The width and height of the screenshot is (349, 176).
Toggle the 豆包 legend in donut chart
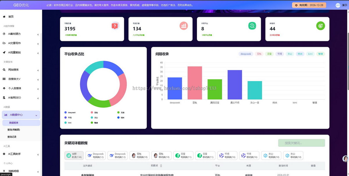[94, 112]
